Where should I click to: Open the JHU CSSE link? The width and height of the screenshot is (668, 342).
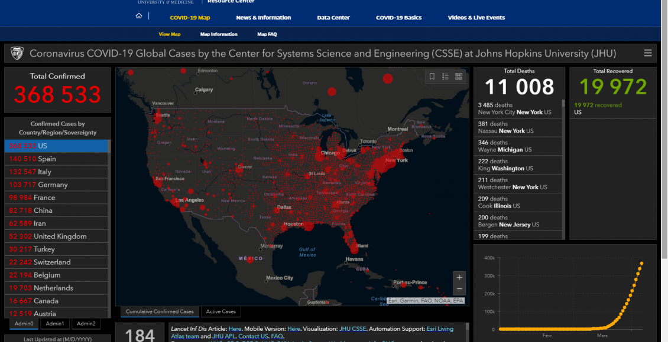coord(353,329)
